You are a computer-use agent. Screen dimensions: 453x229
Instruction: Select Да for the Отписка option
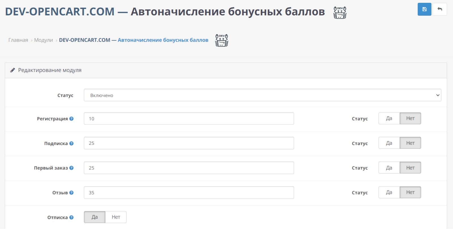(95, 217)
